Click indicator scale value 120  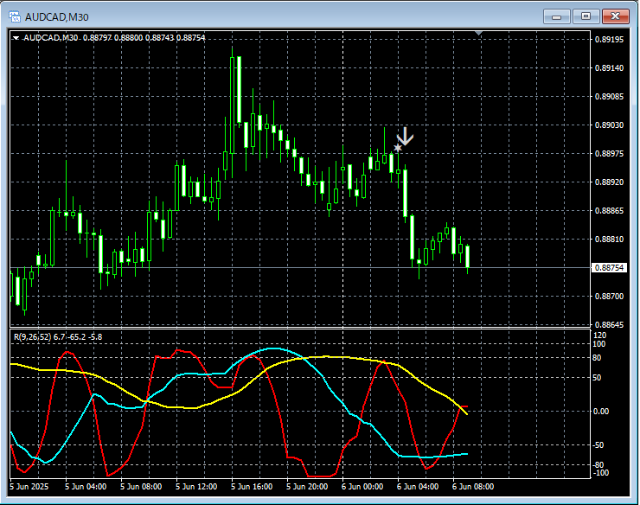point(600,336)
